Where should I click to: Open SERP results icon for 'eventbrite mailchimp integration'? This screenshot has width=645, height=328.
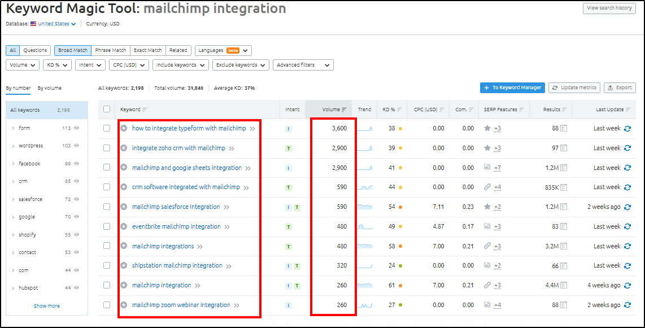pos(563,227)
